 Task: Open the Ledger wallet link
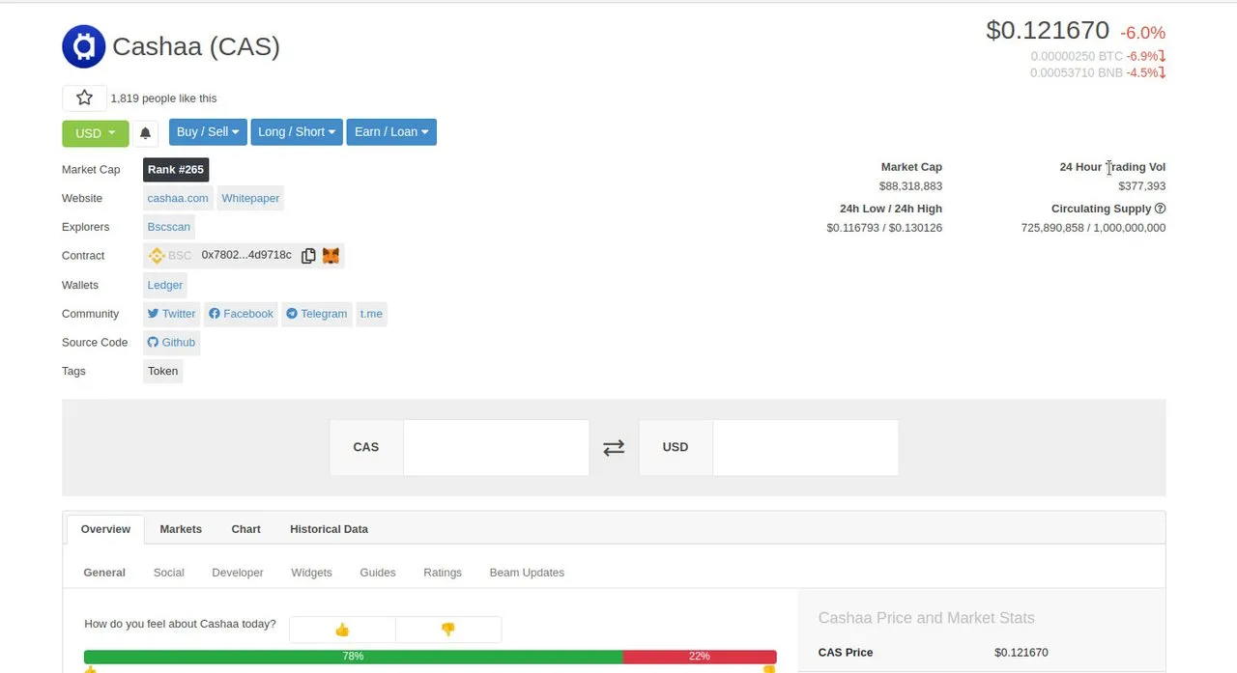pos(164,285)
